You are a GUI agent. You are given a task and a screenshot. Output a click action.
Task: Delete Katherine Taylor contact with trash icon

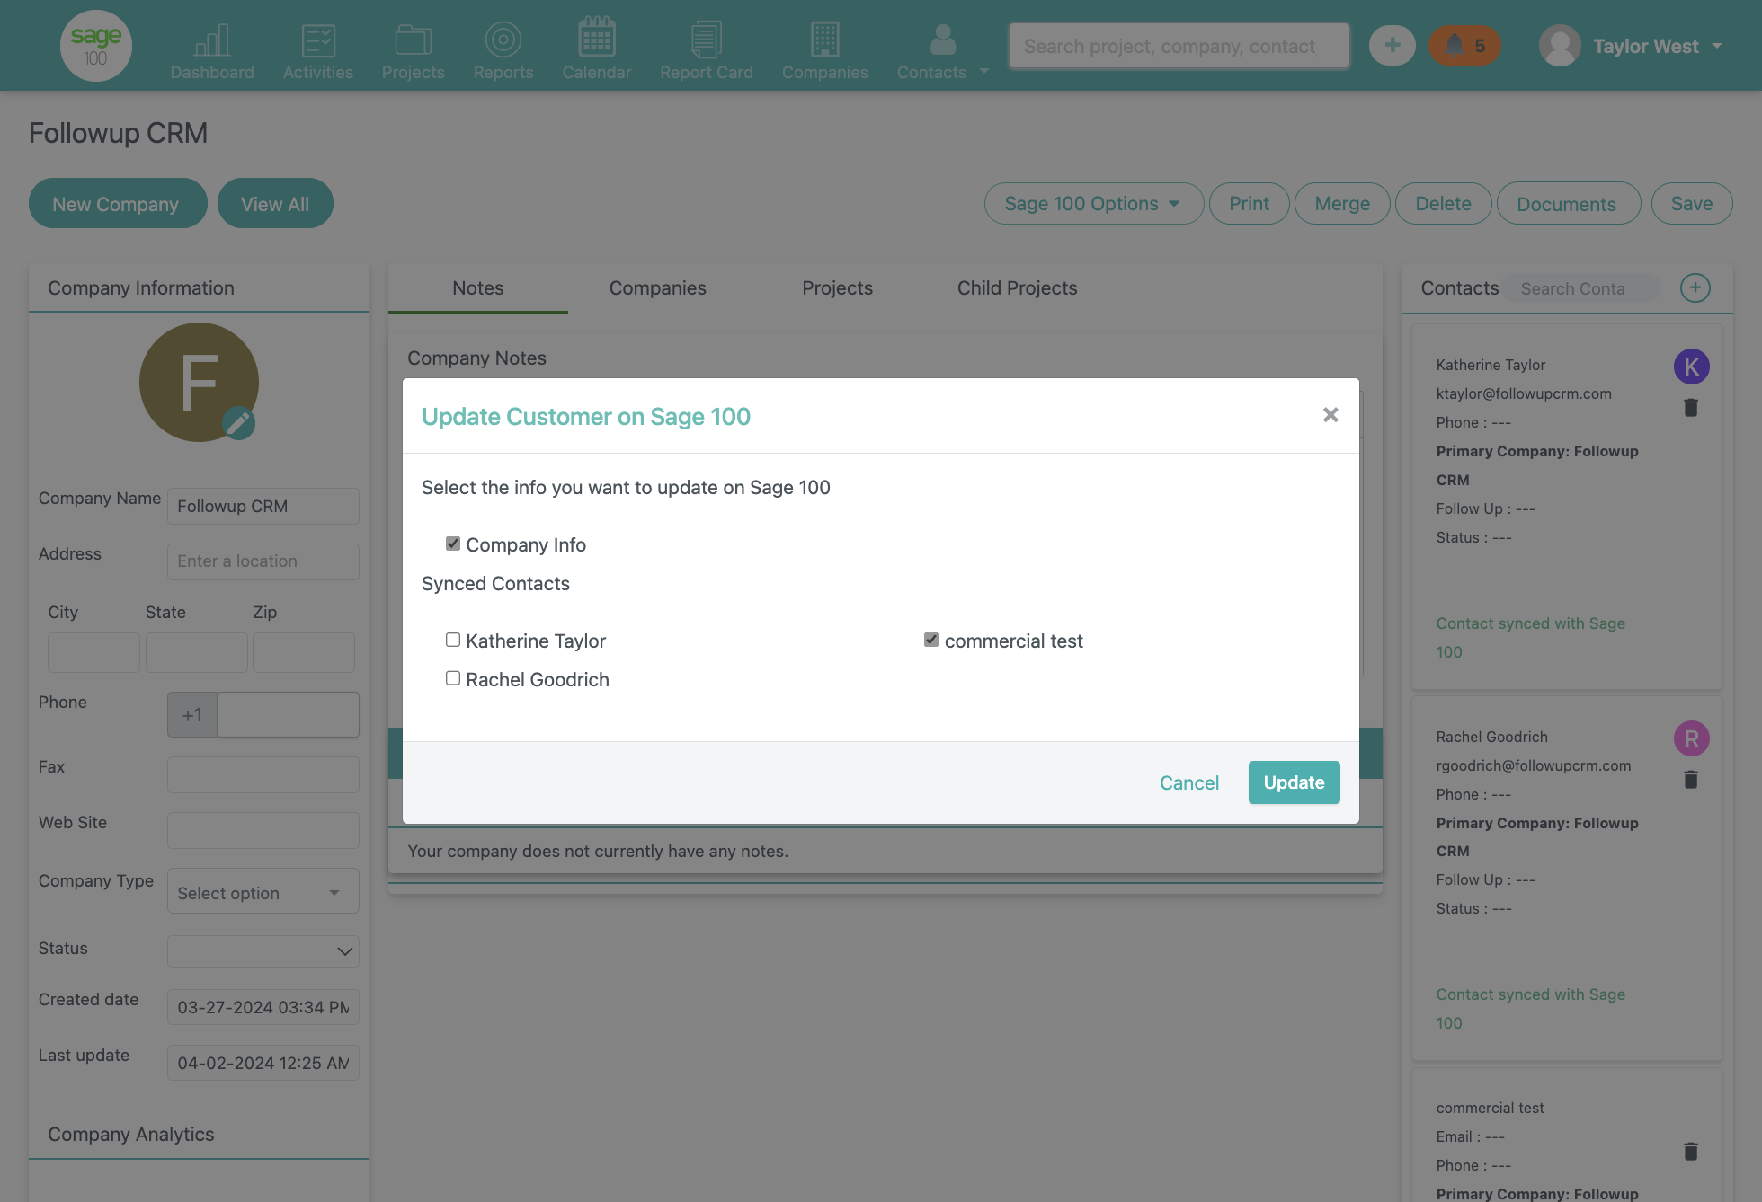tap(1691, 408)
